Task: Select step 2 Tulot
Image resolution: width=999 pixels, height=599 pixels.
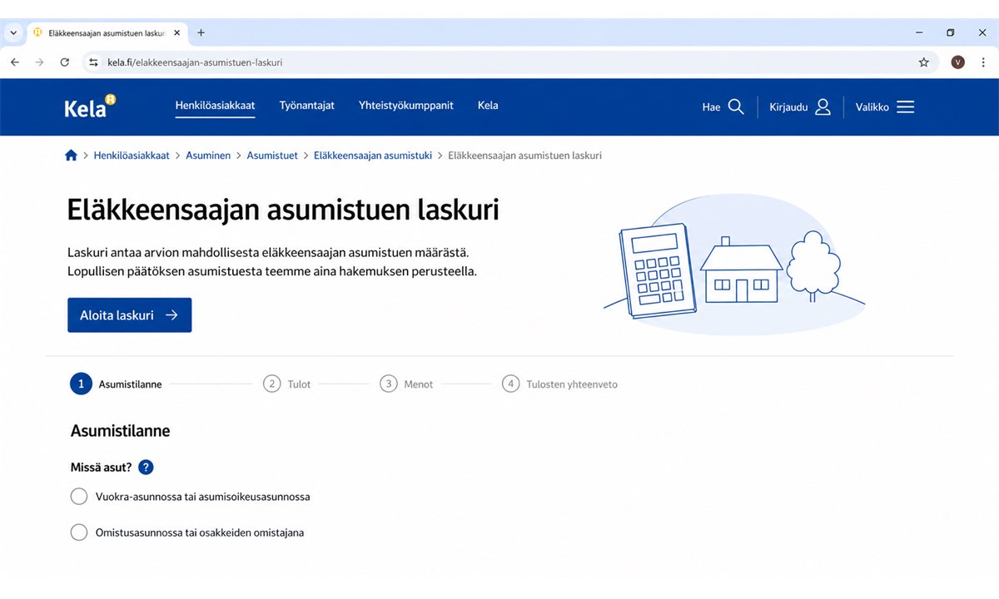Action: (287, 384)
